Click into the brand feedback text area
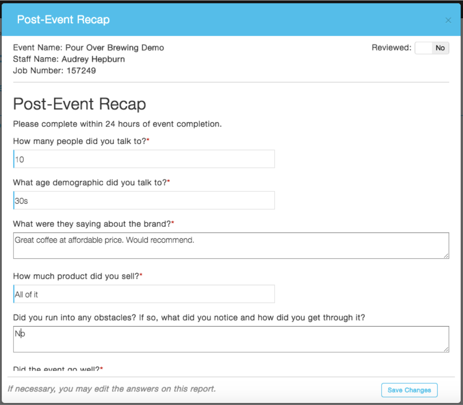The width and height of the screenshot is (463, 405). tap(231, 246)
